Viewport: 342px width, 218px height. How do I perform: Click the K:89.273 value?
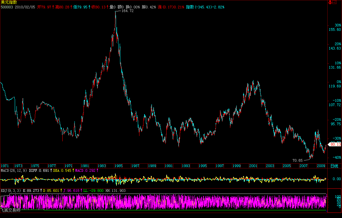click(x=31, y=191)
